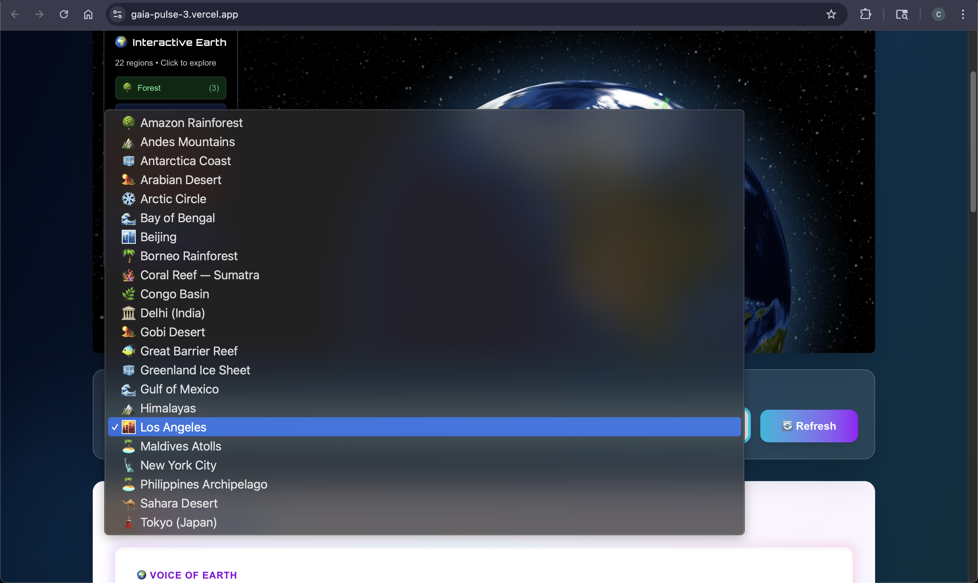978x583 pixels.
Task: Pick New York City from options
Action: tap(178, 465)
